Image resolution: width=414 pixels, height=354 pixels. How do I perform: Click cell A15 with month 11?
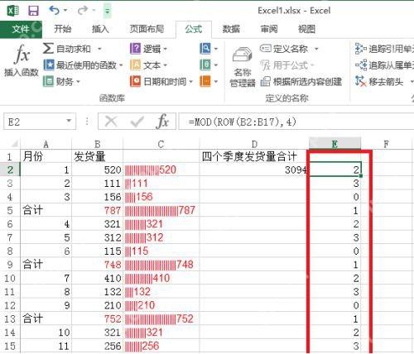pos(46,346)
